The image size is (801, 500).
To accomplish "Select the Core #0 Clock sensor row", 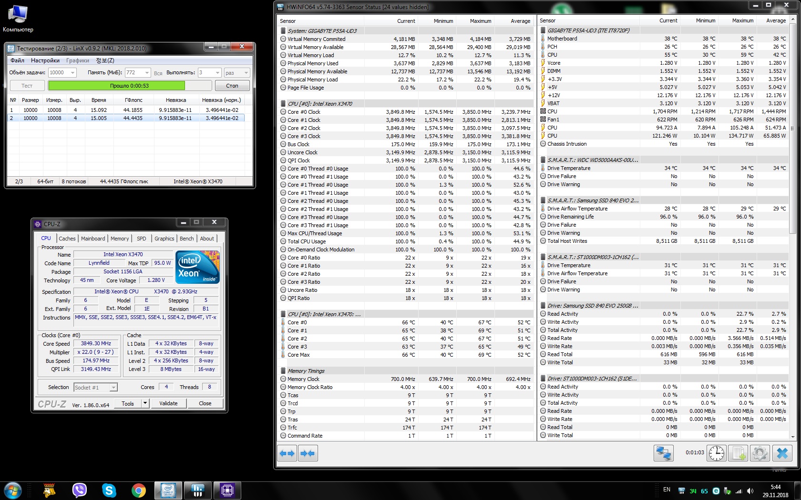I will [406, 112].
